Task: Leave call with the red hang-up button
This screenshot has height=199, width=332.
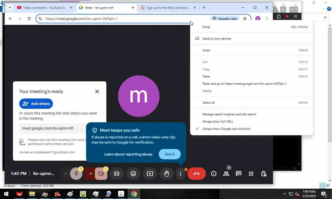Action: [x=197, y=174]
